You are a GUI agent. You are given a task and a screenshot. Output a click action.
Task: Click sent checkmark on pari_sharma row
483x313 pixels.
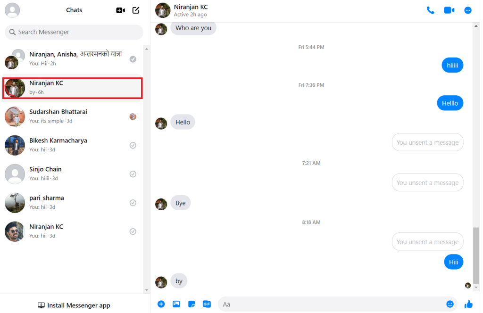pyautogui.click(x=133, y=203)
